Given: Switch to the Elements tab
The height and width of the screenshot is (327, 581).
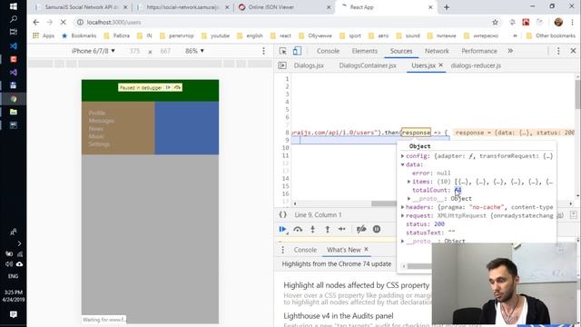Looking at the screenshot, I should pos(365,51).
